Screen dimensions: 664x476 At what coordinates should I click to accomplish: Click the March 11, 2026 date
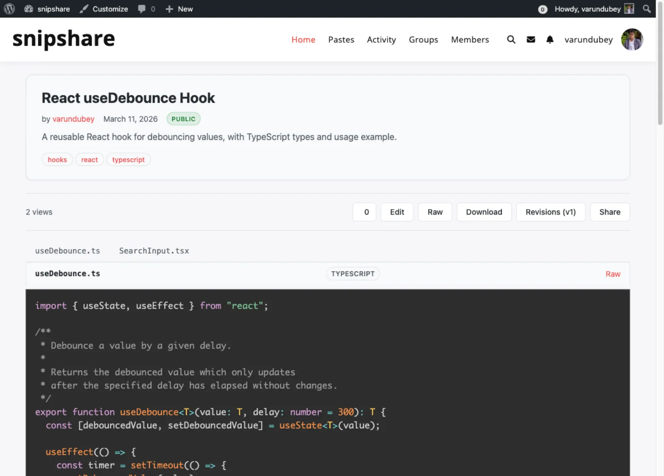click(130, 119)
